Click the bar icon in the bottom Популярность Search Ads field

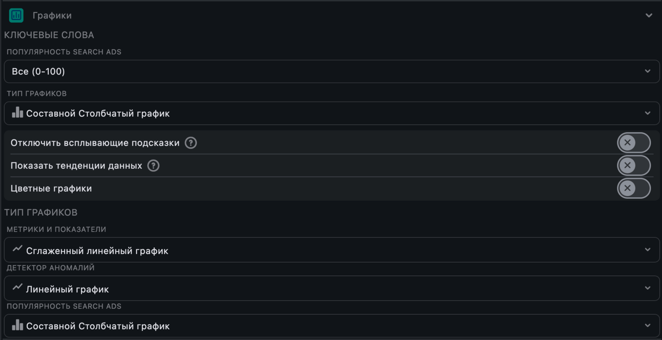pyautogui.click(x=17, y=325)
